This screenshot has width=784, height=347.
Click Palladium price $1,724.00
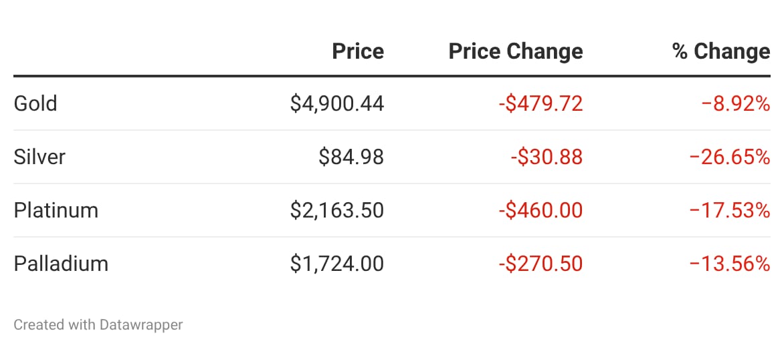[x=337, y=264]
